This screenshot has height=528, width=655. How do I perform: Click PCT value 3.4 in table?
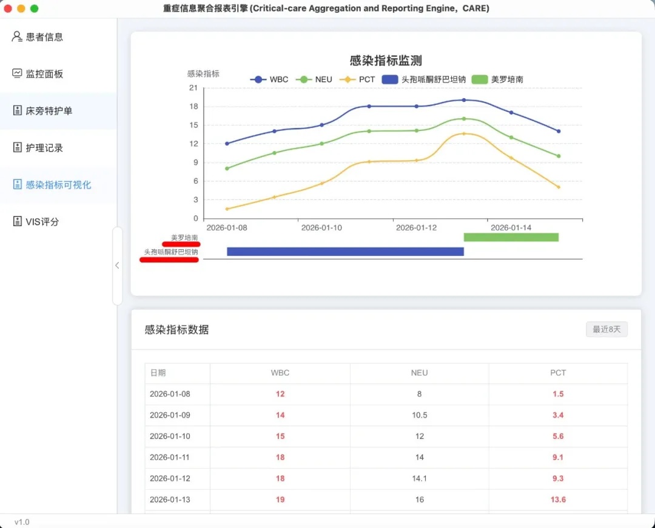(x=558, y=415)
